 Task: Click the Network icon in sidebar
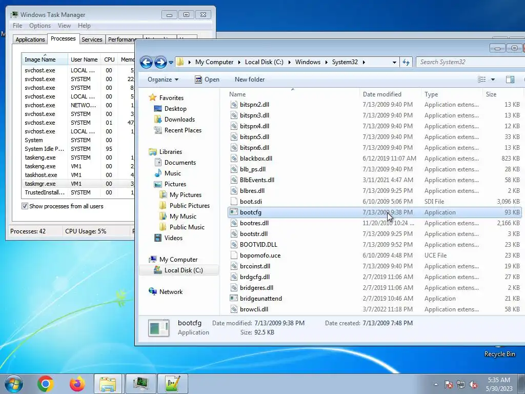[153, 291]
